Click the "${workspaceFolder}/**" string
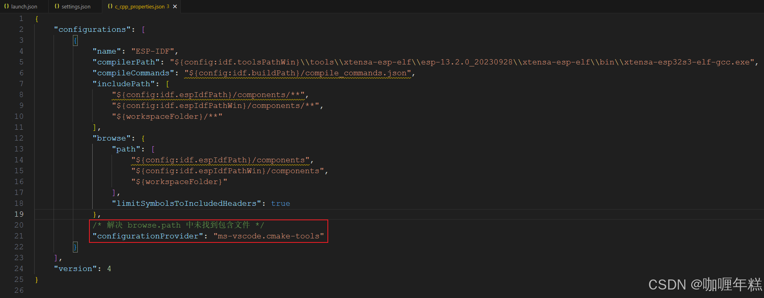The width and height of the screenshot is (764, 298). (167, 116)
